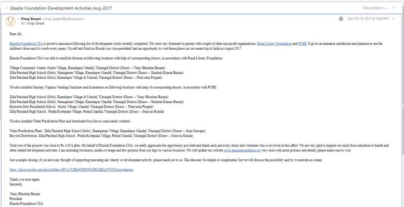
Task: Click the 'To: Vinay Gmail' recipient line
Action: [32, 23]
